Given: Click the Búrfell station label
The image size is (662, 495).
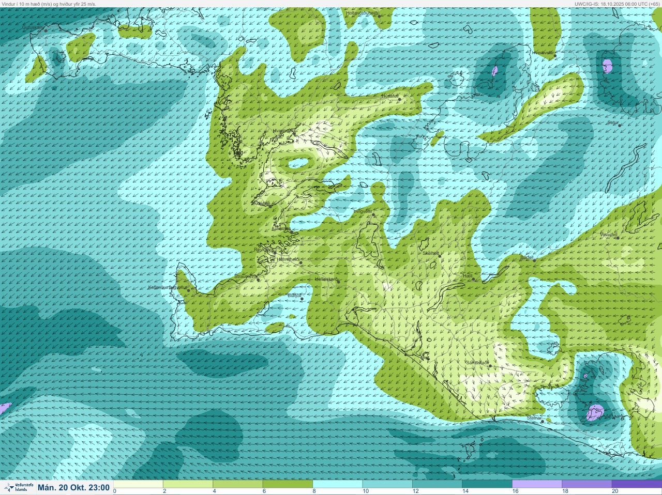Looking at the screenshot, I should pyautogui.click(x=526, y=257).
